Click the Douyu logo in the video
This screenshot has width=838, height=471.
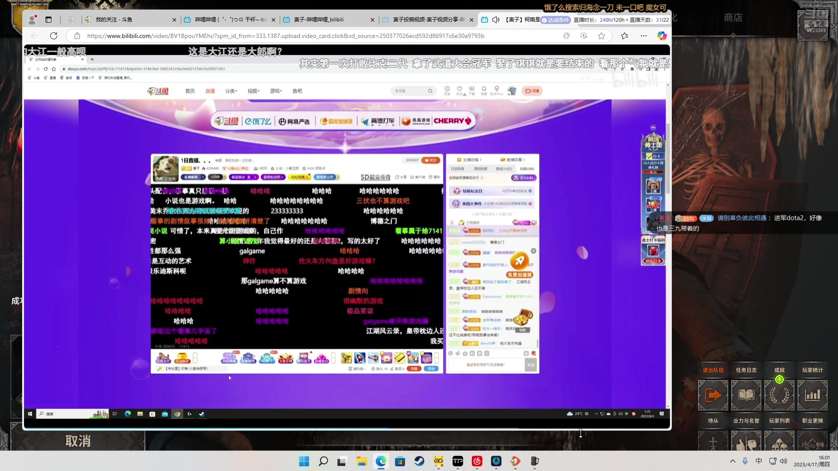(x=158, y=91)
